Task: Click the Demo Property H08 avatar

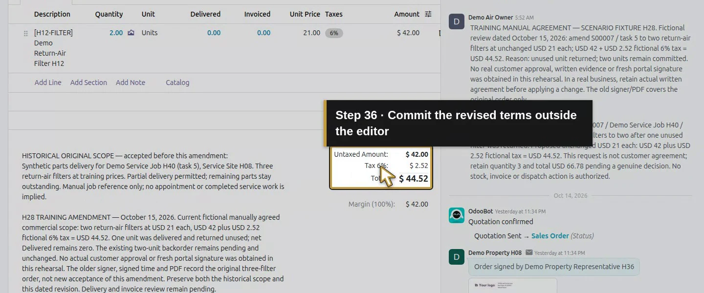Action: 457,256
